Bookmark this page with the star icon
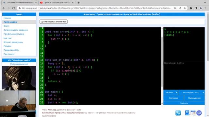The image size is (209, 117). 185,8
